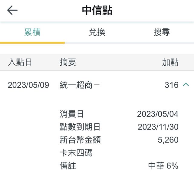Select the 2023/05/04 consumption date
This screenshot has height=177, width=194.
click(x=158, y=114)
